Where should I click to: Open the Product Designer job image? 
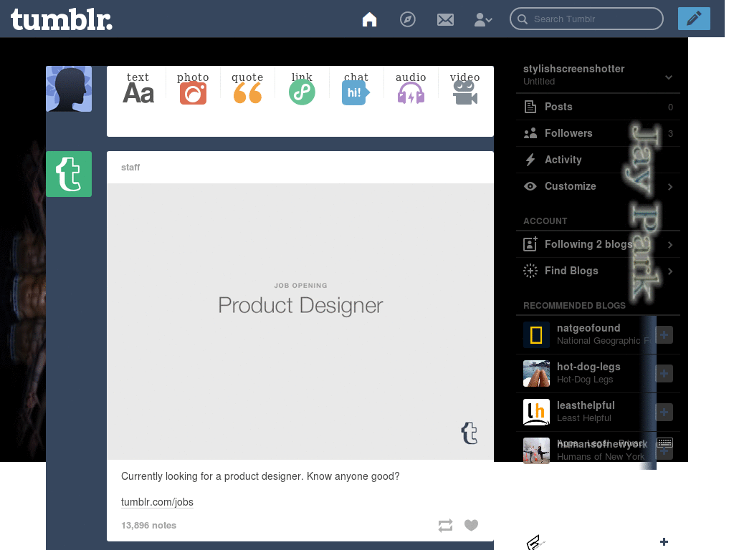coord(300,322)
